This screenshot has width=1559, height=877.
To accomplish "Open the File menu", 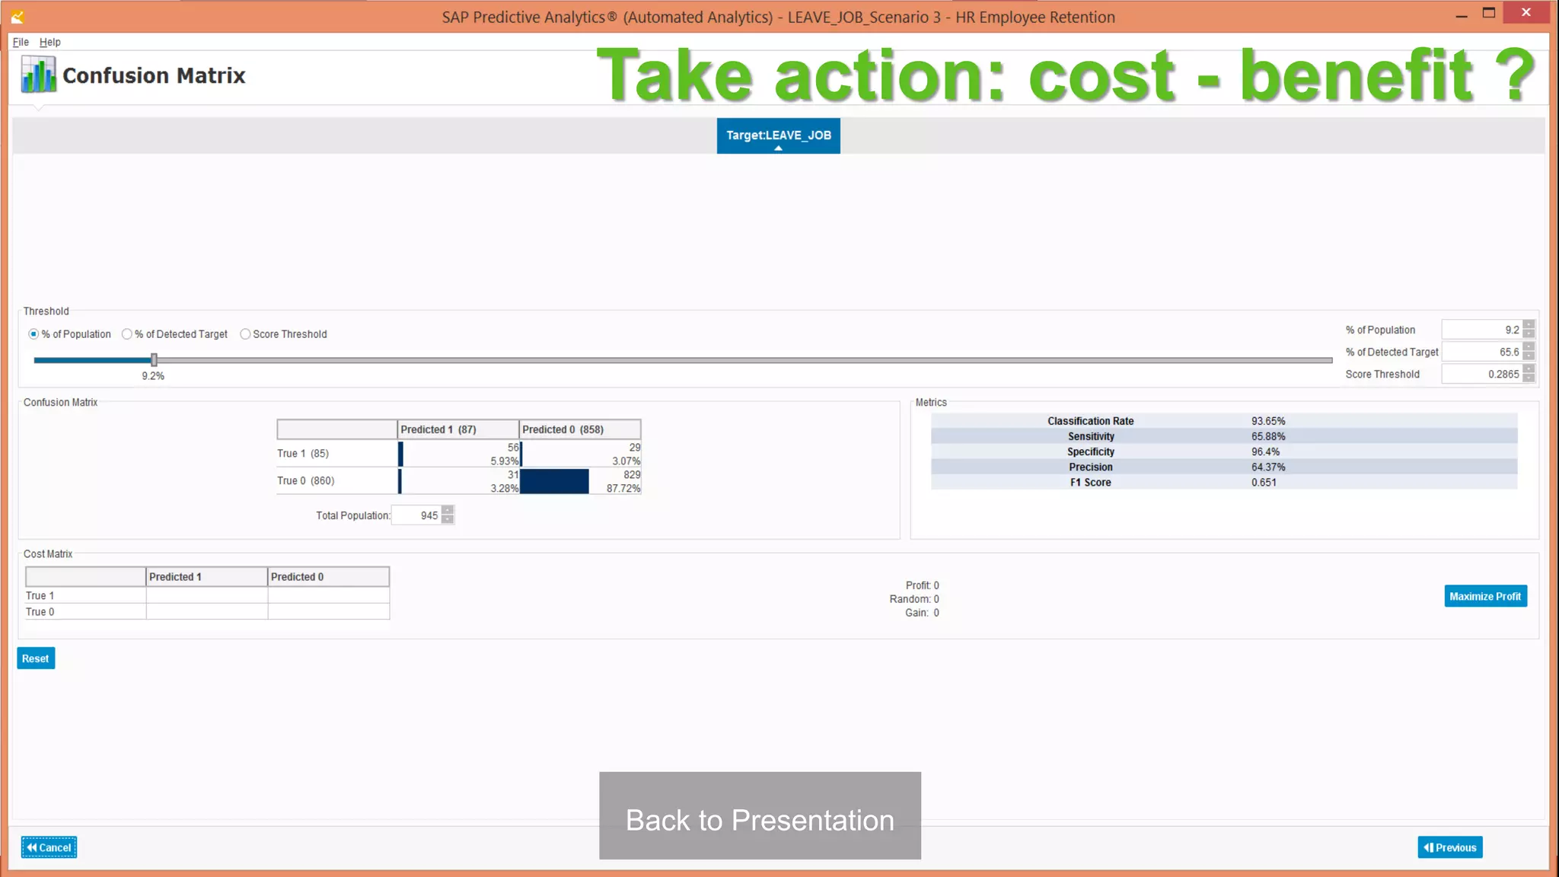I will click(21, 42).
